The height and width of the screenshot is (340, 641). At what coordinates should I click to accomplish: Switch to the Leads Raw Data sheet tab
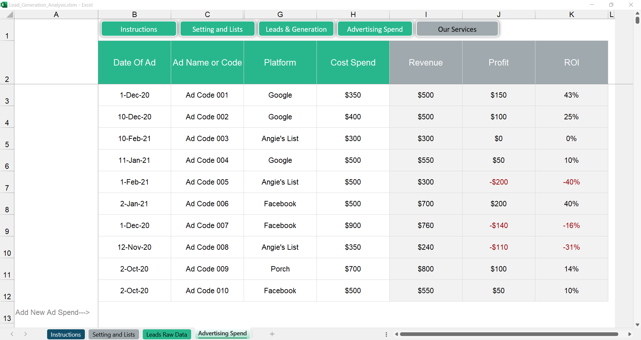[166, 334]
